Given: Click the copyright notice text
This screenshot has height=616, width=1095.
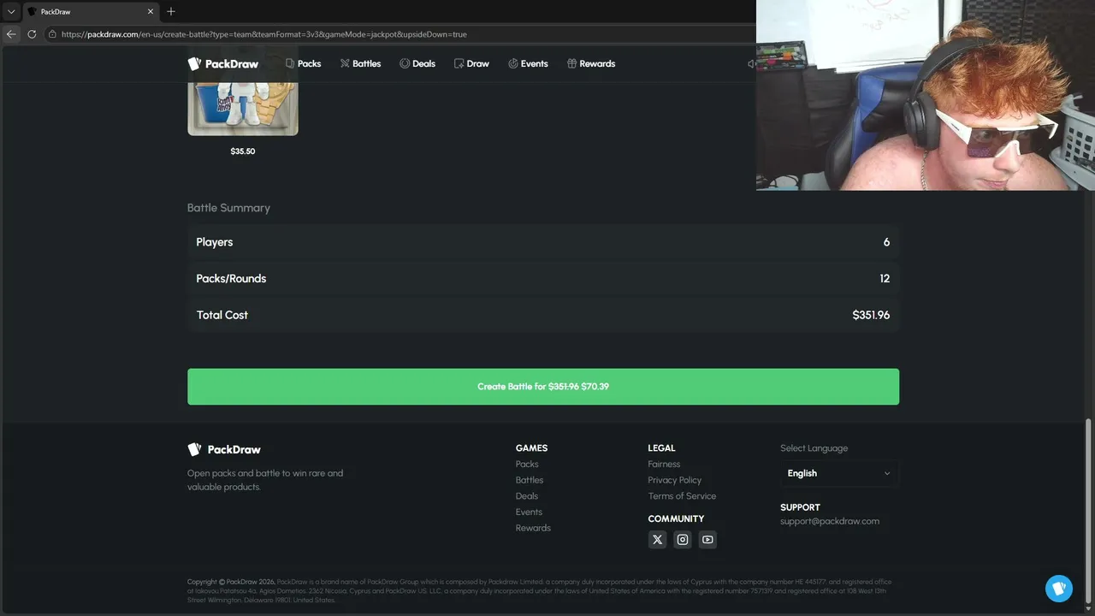Looking at the screenshot, I should [x=540, y=591].
